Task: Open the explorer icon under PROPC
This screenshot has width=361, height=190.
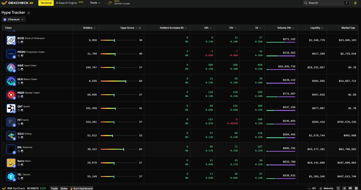Action: coord(22,56)
